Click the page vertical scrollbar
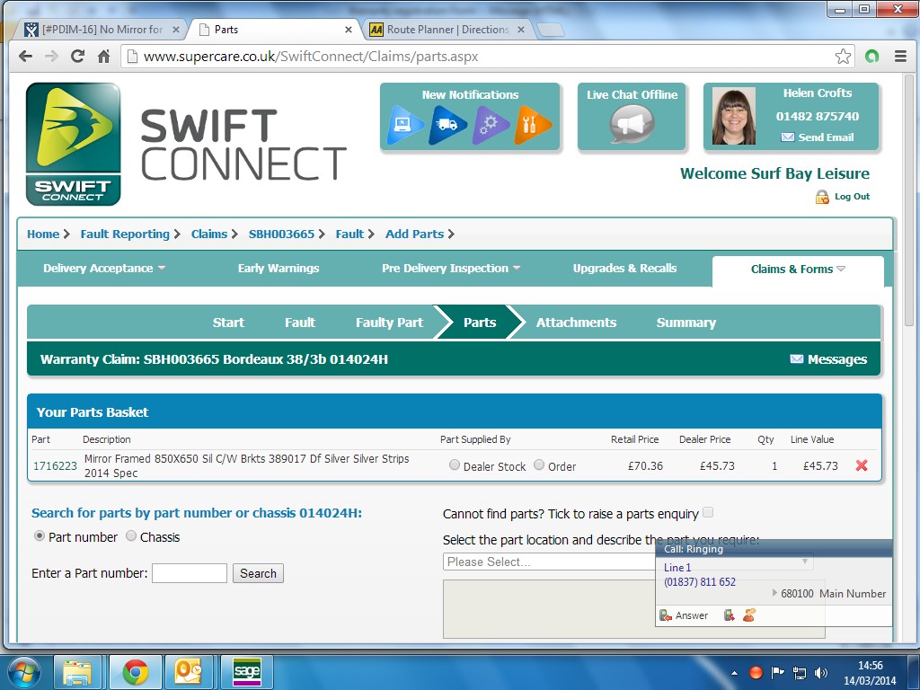The width and height of the screenshot is (920, 690). (909, 202)
